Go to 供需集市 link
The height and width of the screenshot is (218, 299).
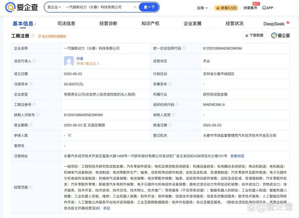(250, 8)
